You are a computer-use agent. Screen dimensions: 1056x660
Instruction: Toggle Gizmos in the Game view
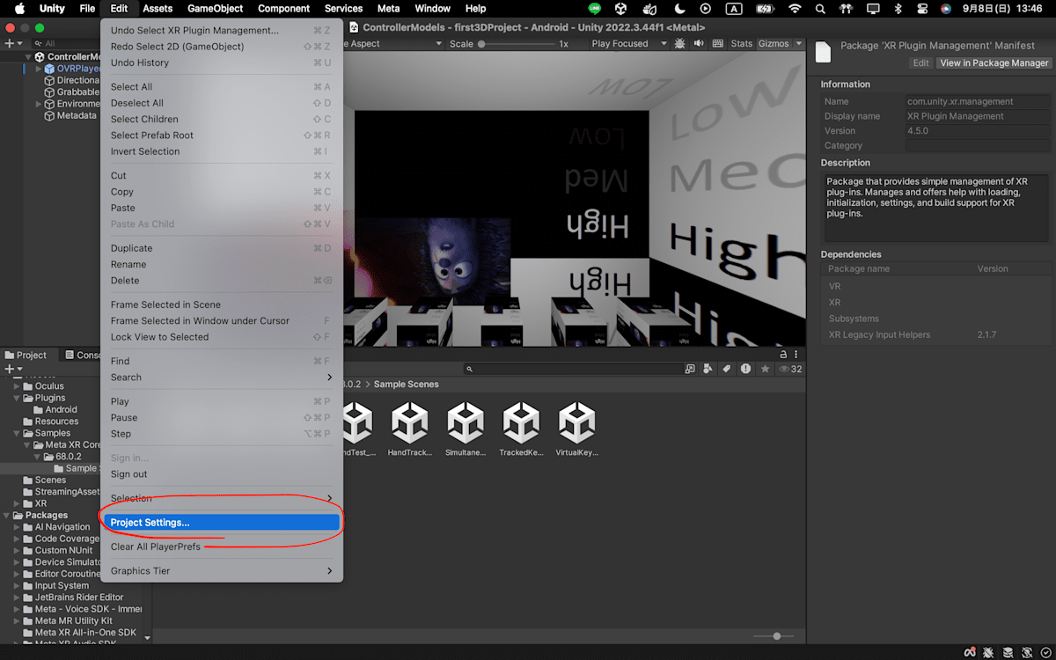pyautogui.click(x=774, y=44)
